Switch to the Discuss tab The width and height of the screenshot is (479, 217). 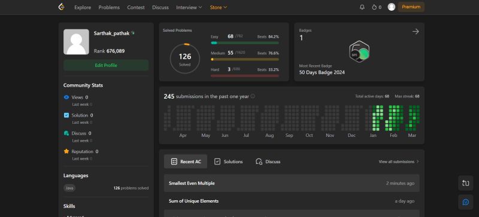[268, 161]
